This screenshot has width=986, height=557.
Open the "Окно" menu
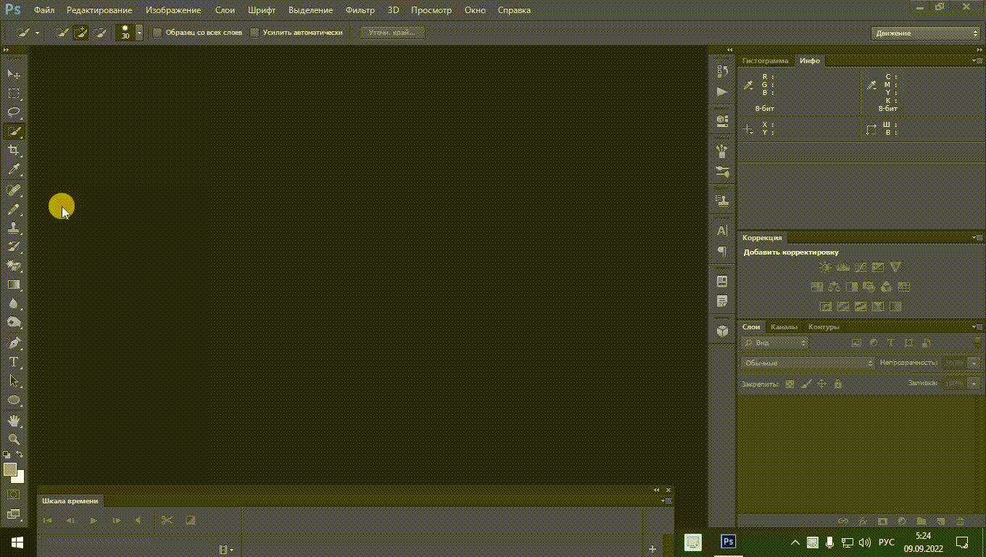(475, 10)
